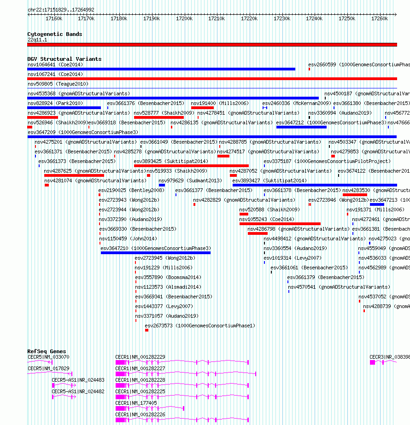Click nsv4286923 gnomAD variant label
410x425 pixels.
click(79, 113)
